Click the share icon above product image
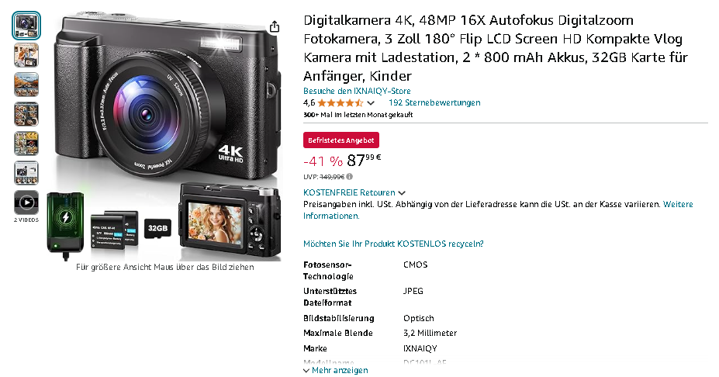 tap(275, 27)
